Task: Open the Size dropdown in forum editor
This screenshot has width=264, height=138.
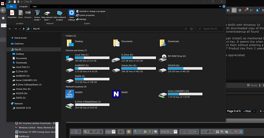Action: [x=113, y=132]
